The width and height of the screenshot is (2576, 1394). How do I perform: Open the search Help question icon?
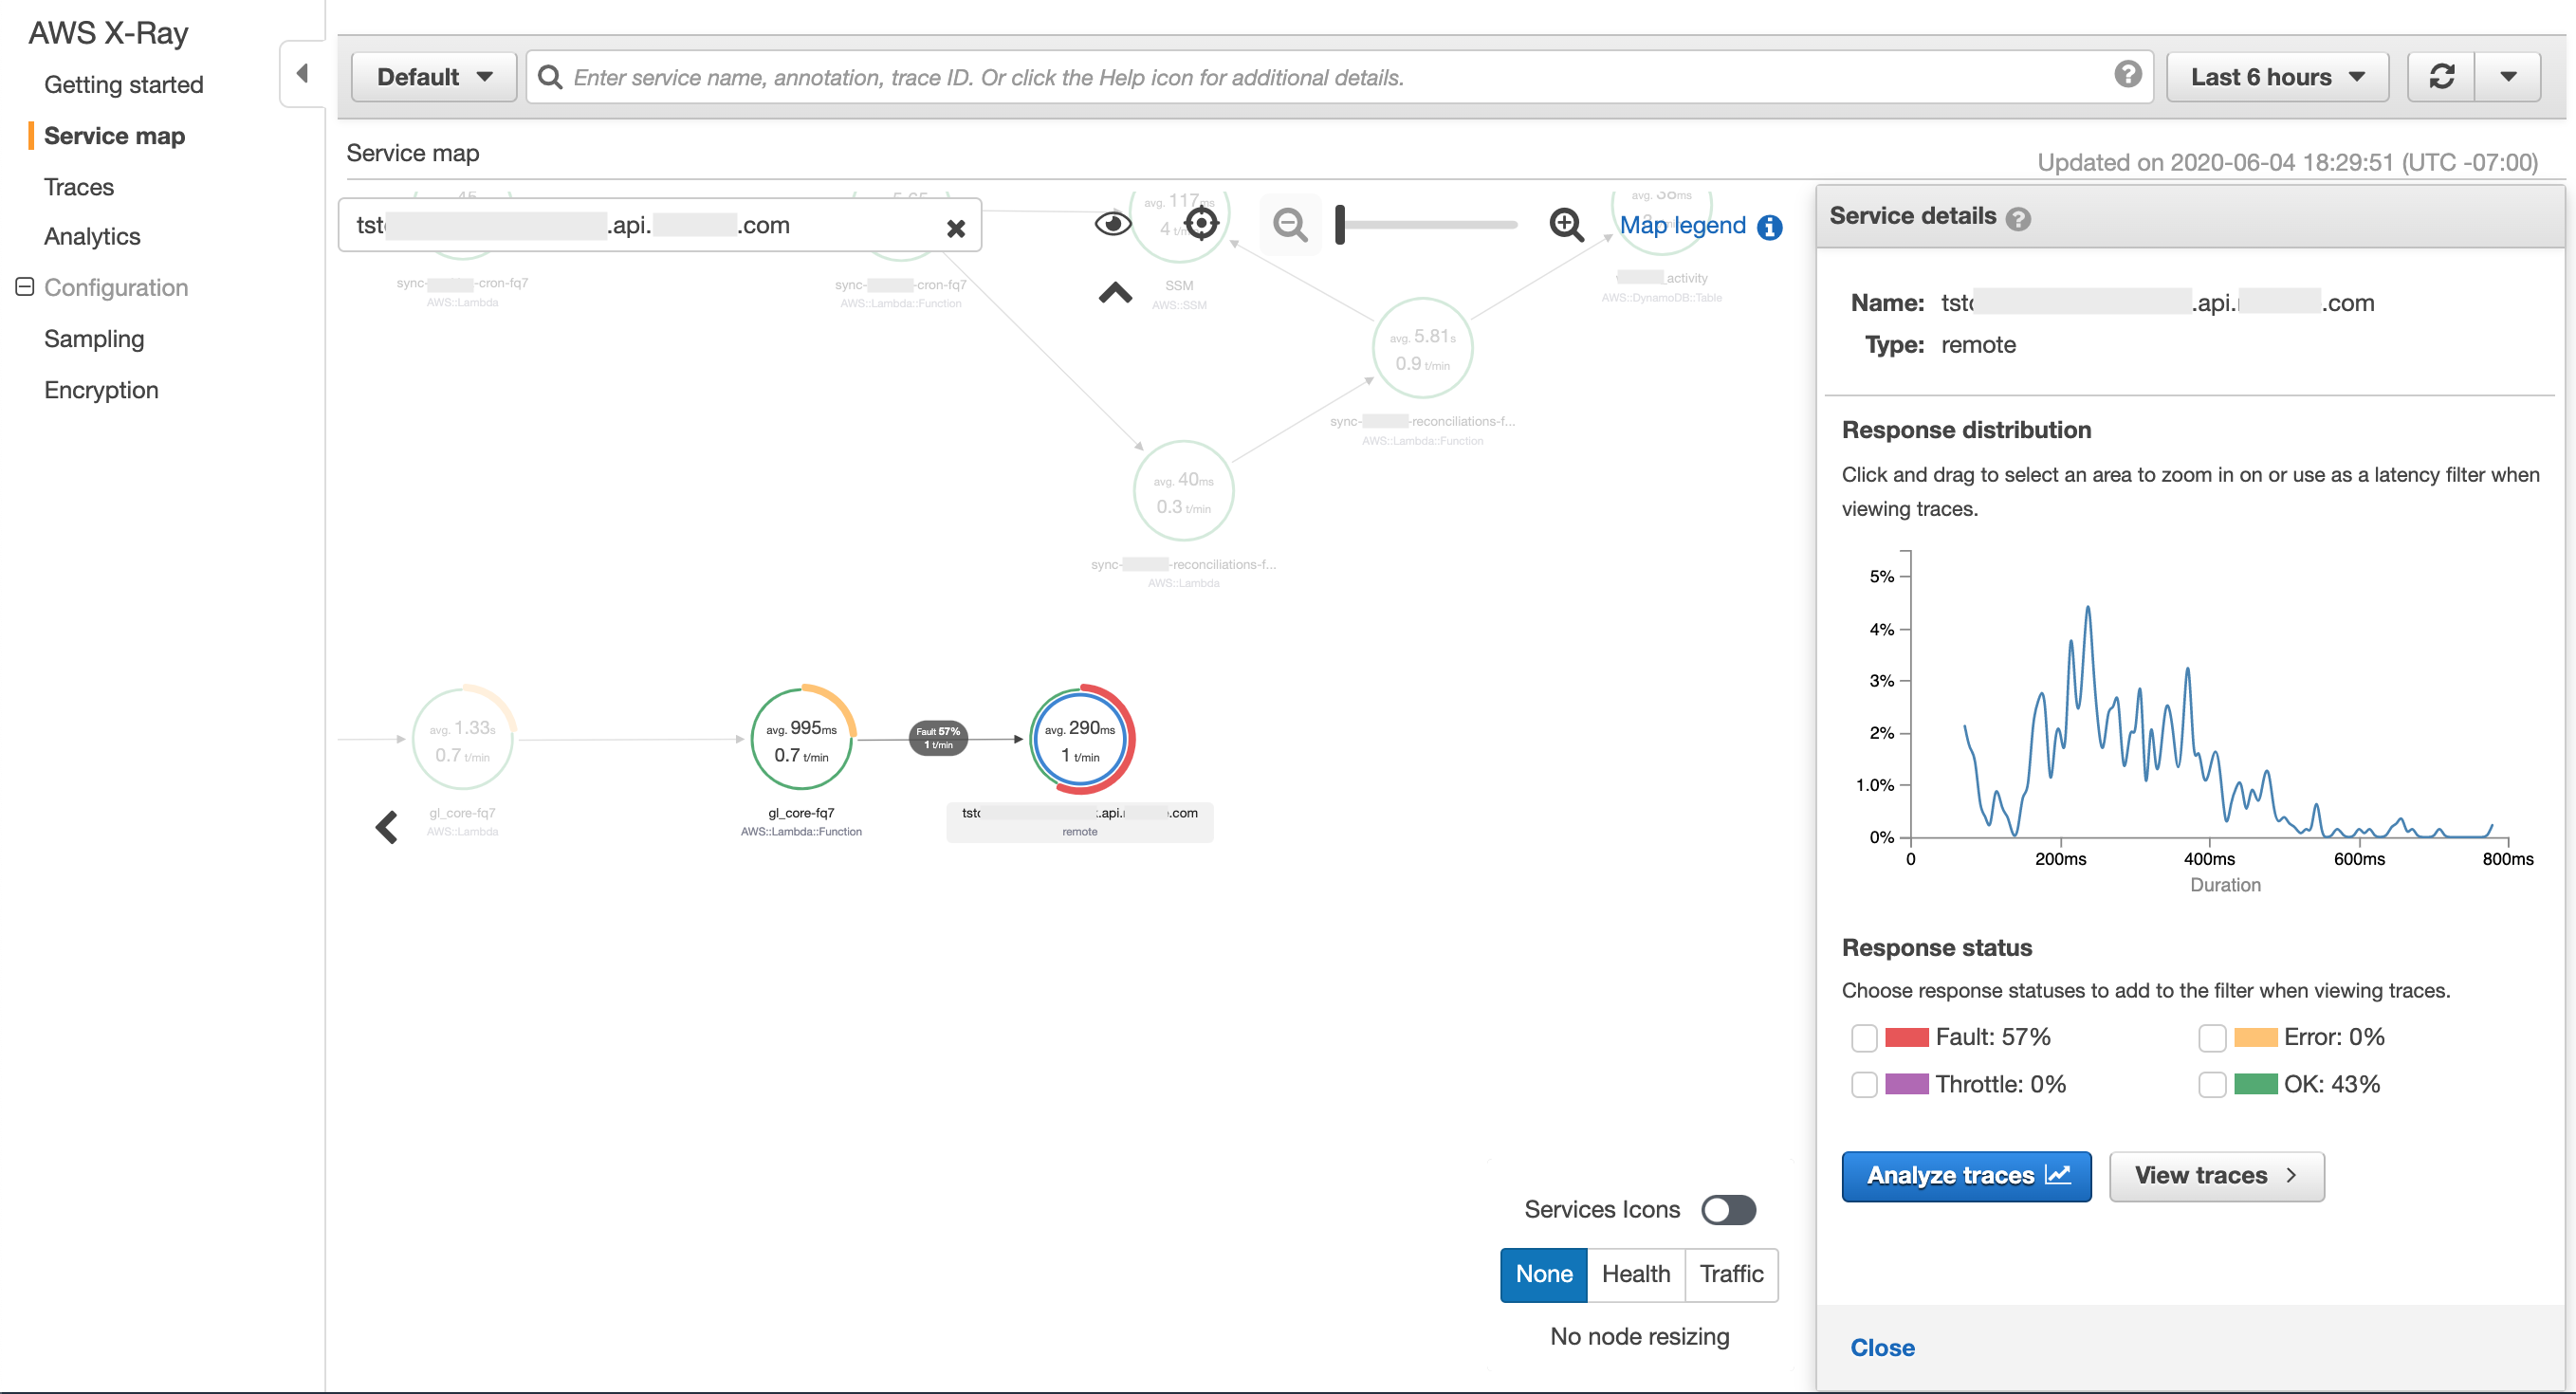[2128, 74]
